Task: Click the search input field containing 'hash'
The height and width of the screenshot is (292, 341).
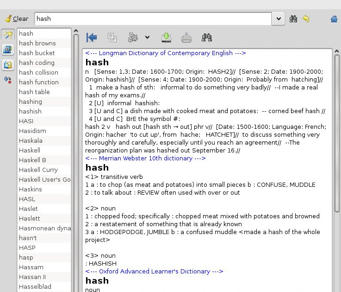Action: [153, 19]
